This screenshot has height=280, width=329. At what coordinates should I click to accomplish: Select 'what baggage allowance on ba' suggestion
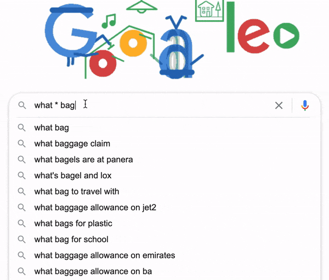(93, 271)
